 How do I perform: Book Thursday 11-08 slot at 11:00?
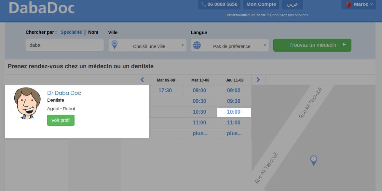234,123
